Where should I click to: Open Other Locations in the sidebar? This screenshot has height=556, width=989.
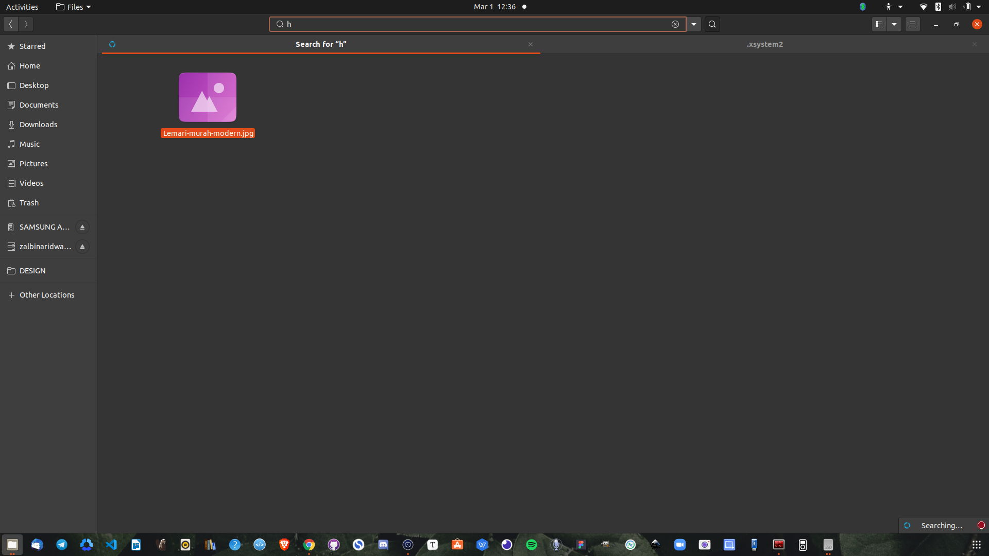(x=47, y=295)
